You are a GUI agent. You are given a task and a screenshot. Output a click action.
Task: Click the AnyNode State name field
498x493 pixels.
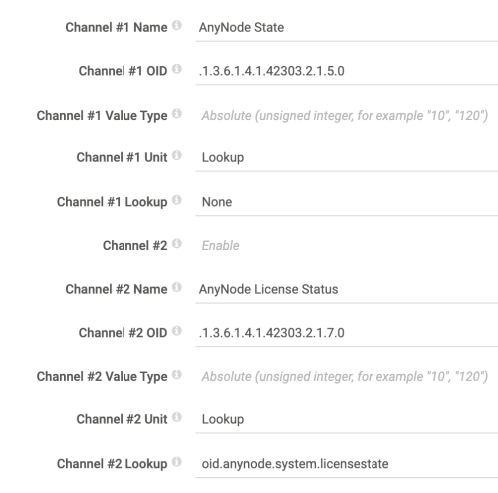coord(347,28)
